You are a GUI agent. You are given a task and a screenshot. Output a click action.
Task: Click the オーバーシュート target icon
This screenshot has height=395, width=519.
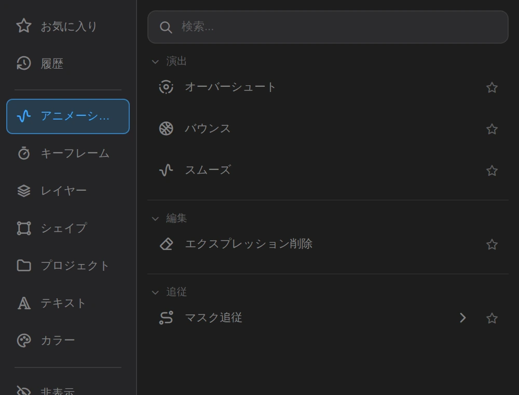pyautogui.click(x=166, y=87)
